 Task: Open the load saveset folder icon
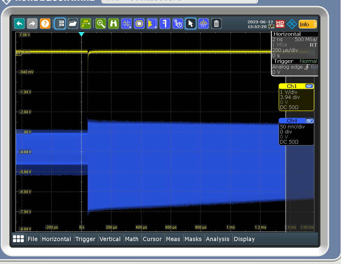pos(73,24)
